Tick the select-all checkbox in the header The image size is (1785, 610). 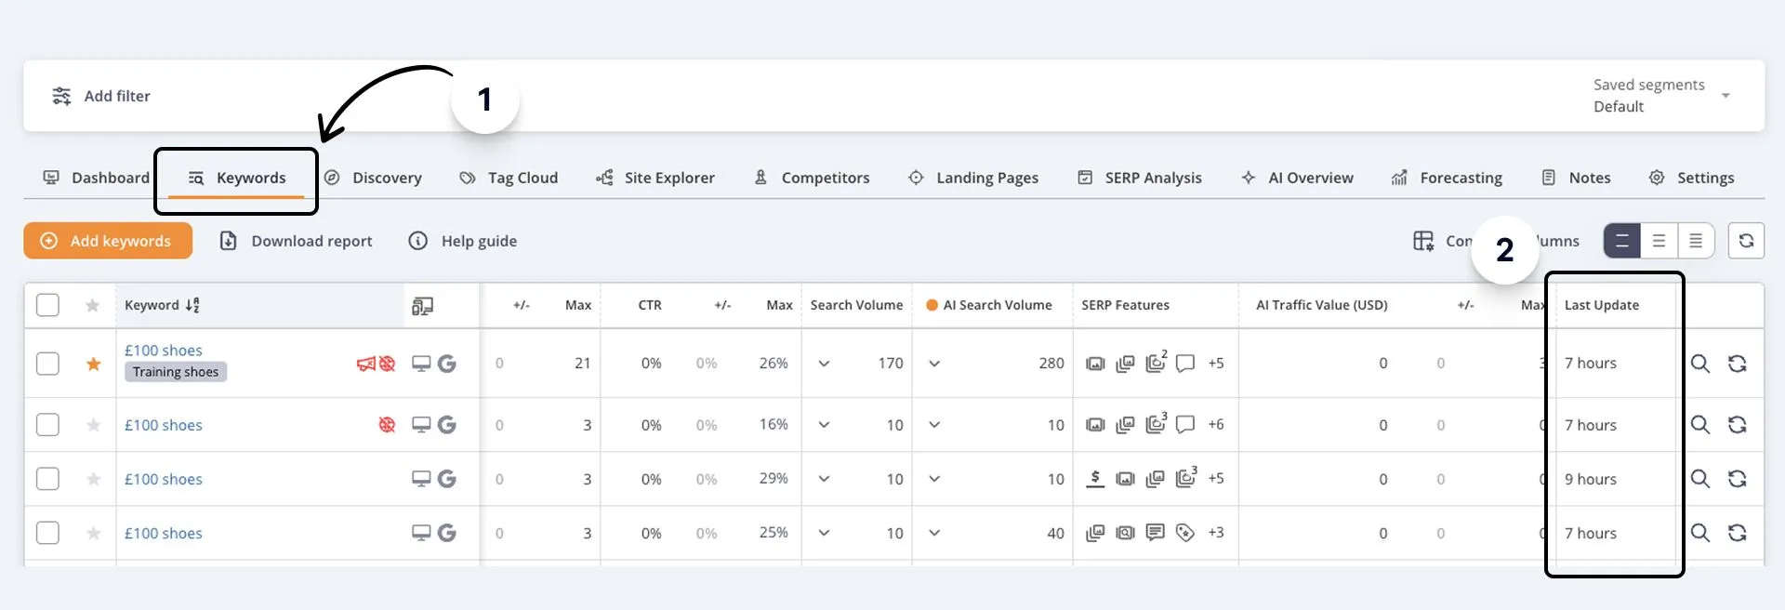pos(47,305)
